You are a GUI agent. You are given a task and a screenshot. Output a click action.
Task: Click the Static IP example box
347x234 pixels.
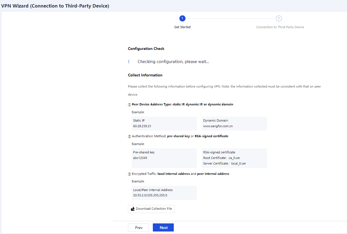click(164, 123)
